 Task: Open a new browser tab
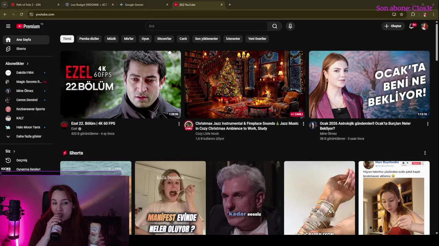(x=229, y=5)
